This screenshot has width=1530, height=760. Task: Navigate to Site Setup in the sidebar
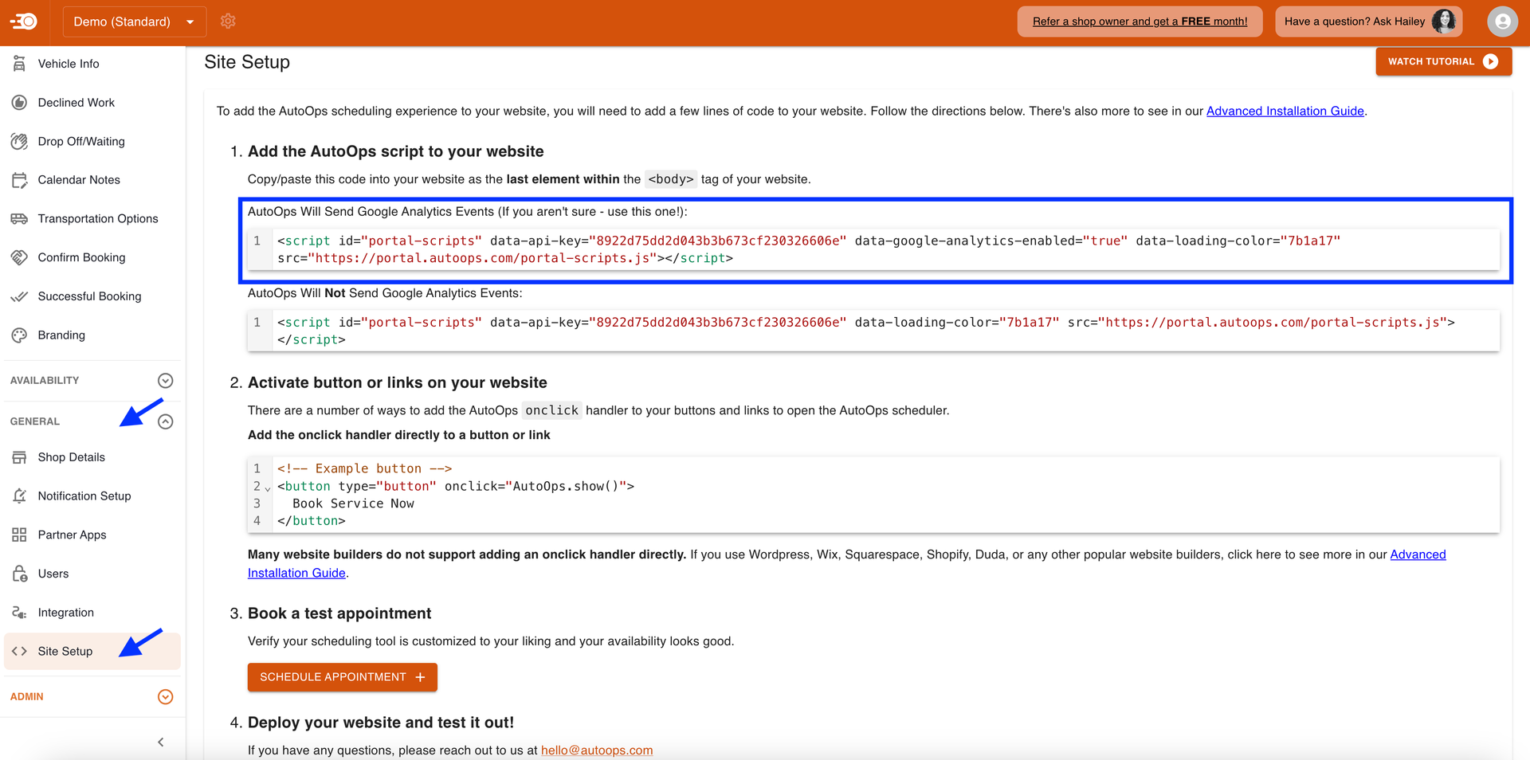64,651
